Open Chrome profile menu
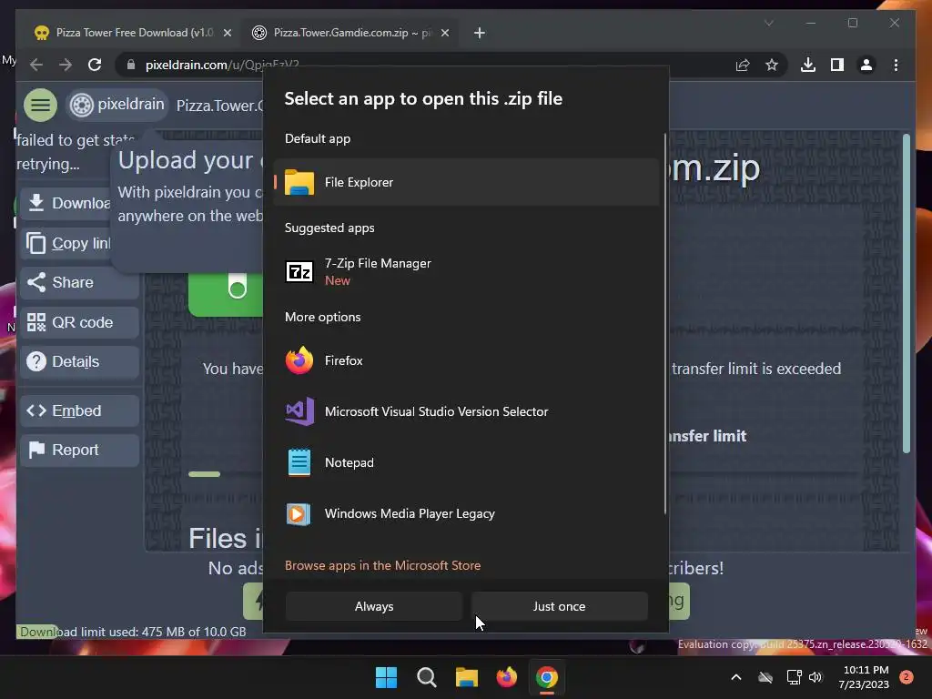Viewport: 932px width, 699px height. [x=866, y=65]
